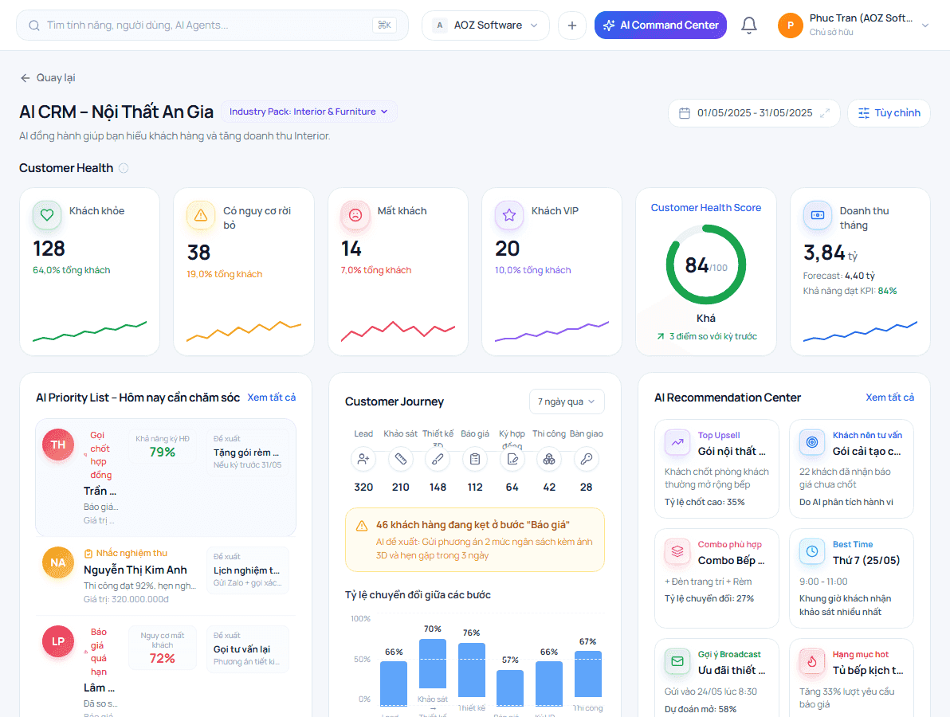950x717 pixels.
Task: Click the Thiết kế 3D stage icon
Action: (x=438, y=459)
